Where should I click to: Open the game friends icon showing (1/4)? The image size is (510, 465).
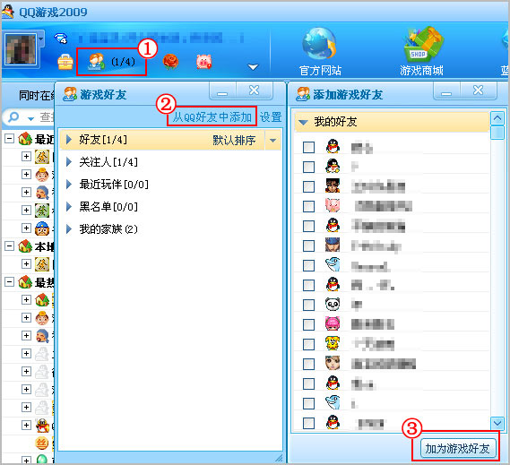coord(110,62)
